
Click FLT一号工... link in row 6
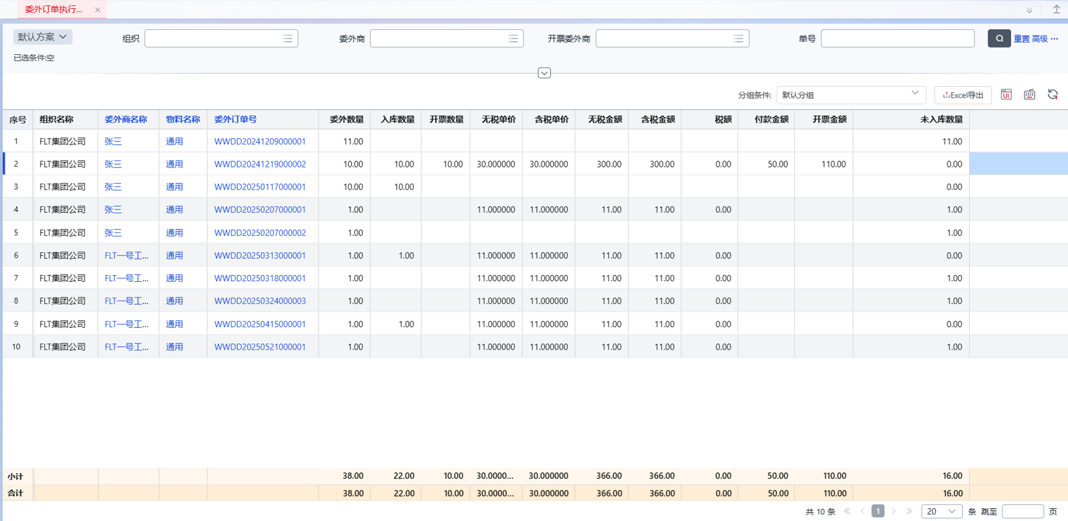[x=127, y=255]
